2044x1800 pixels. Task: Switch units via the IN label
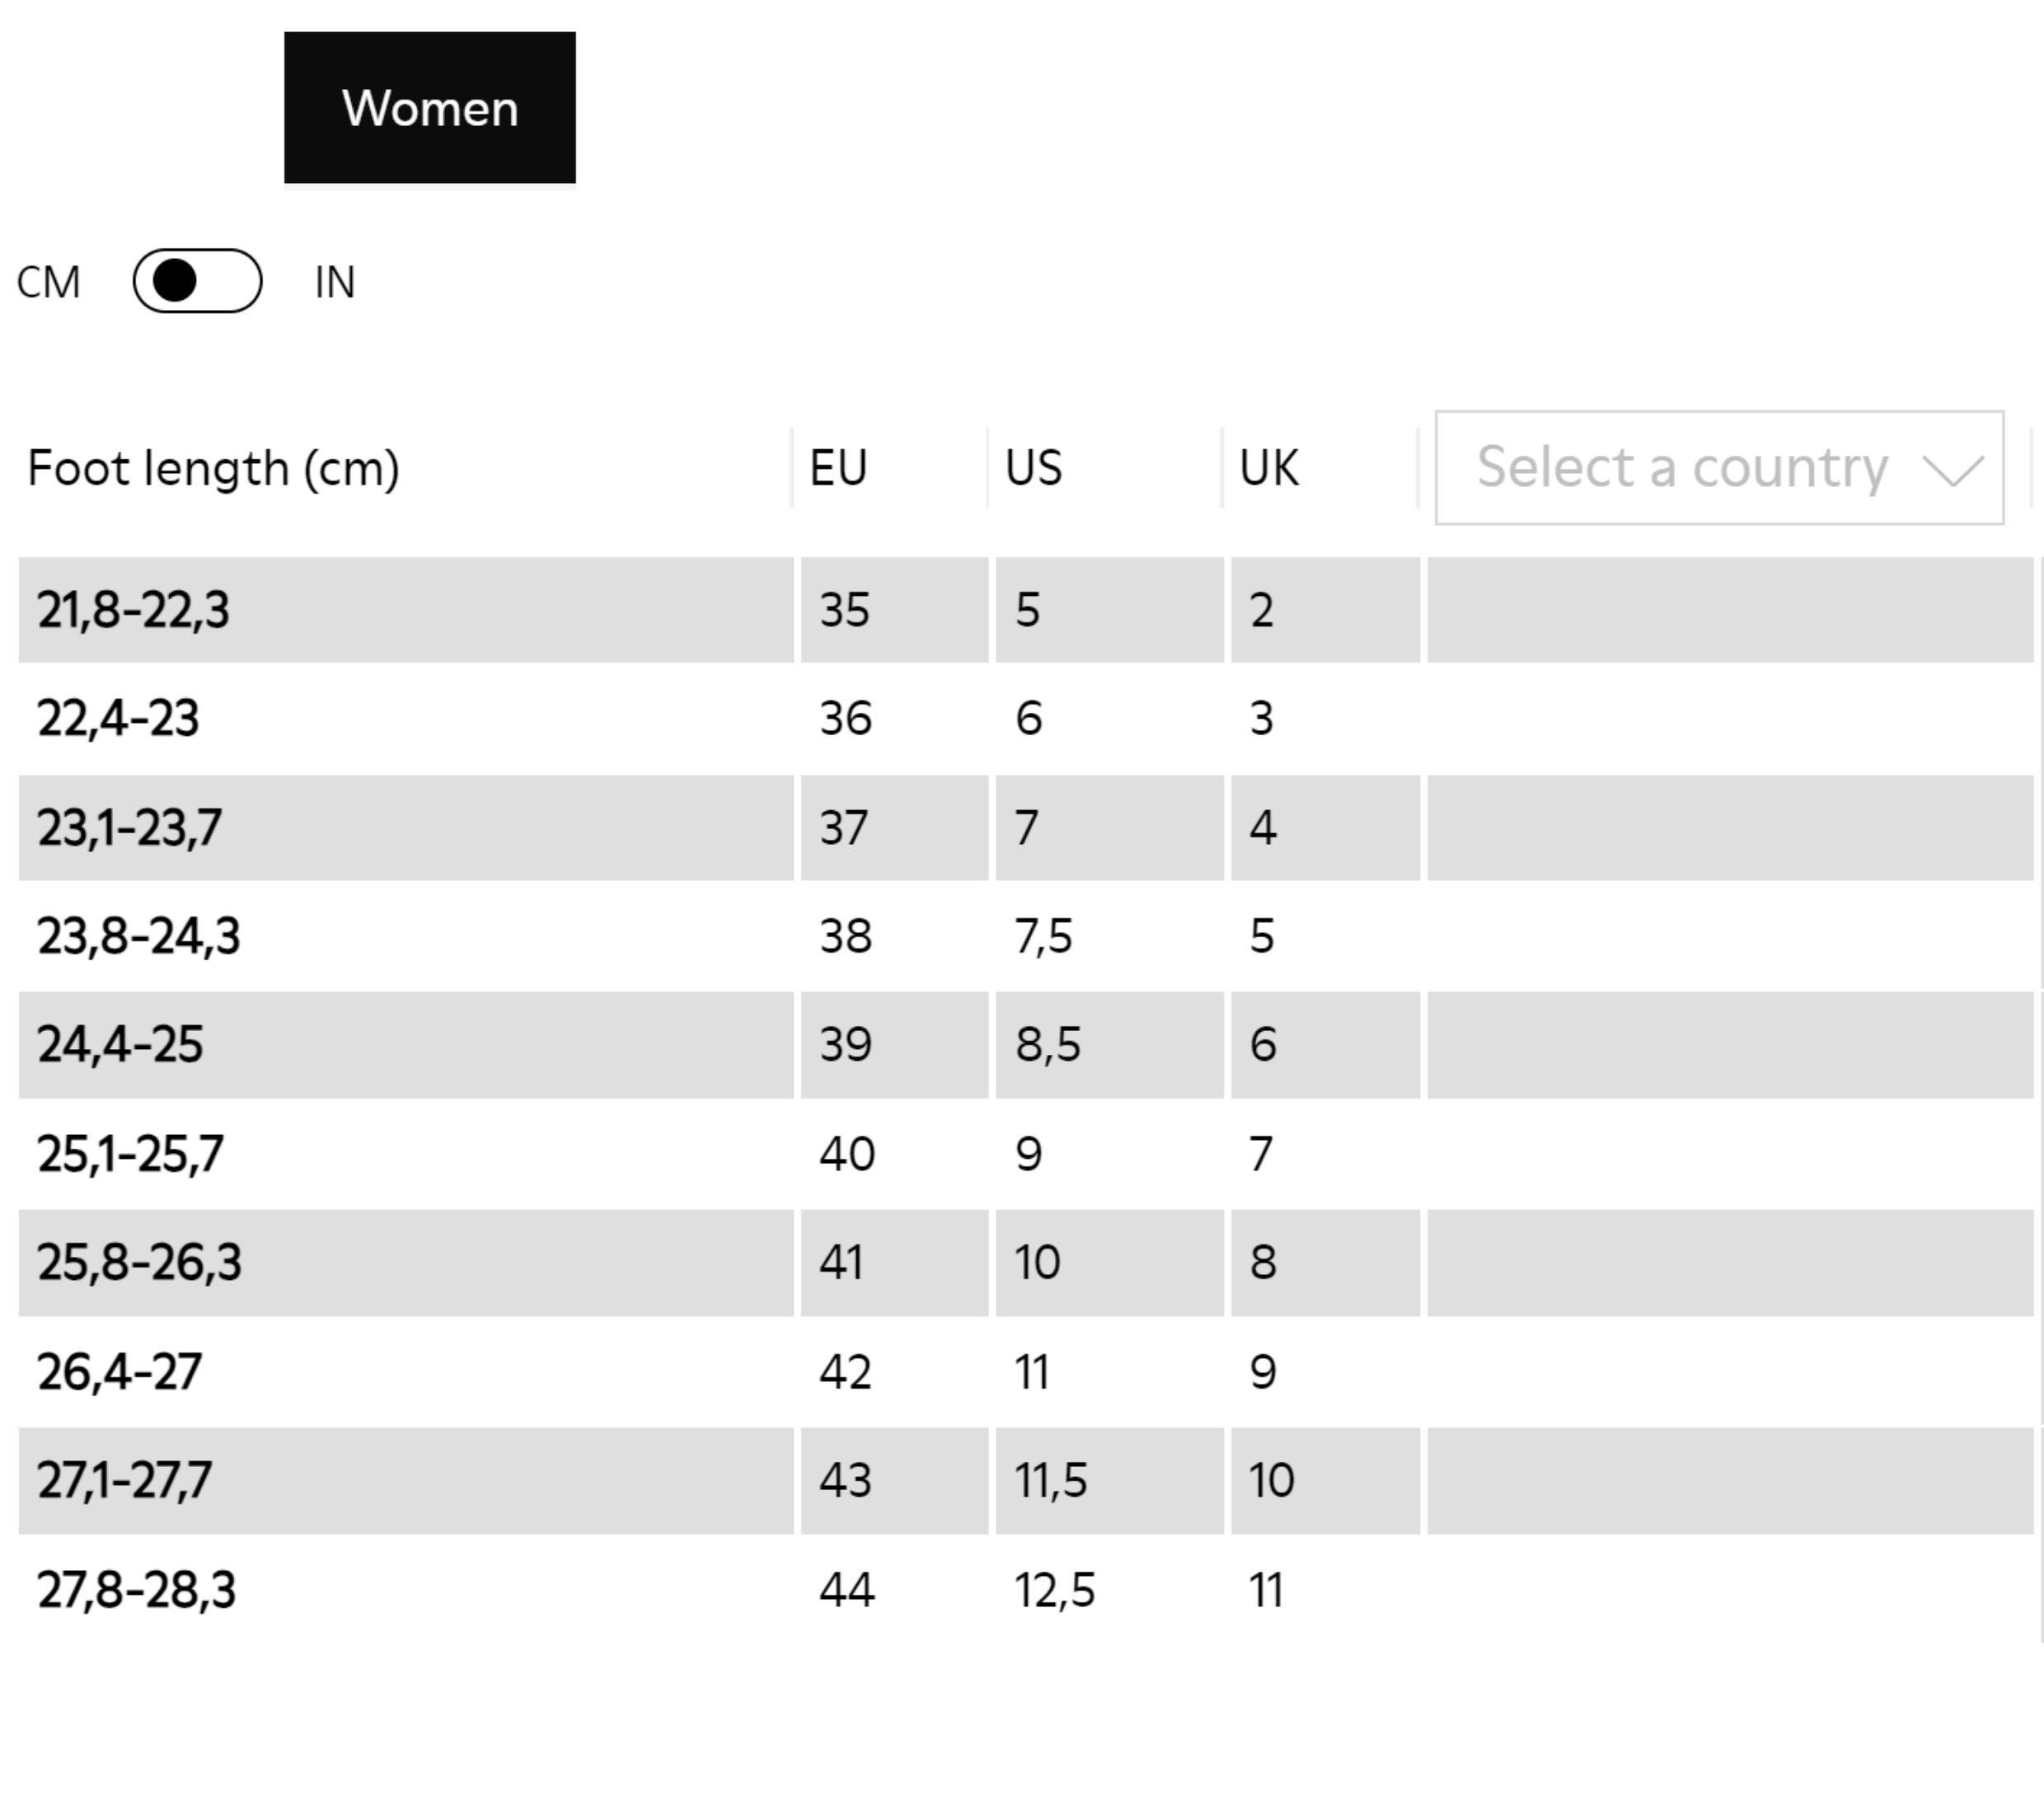point(335,282)
